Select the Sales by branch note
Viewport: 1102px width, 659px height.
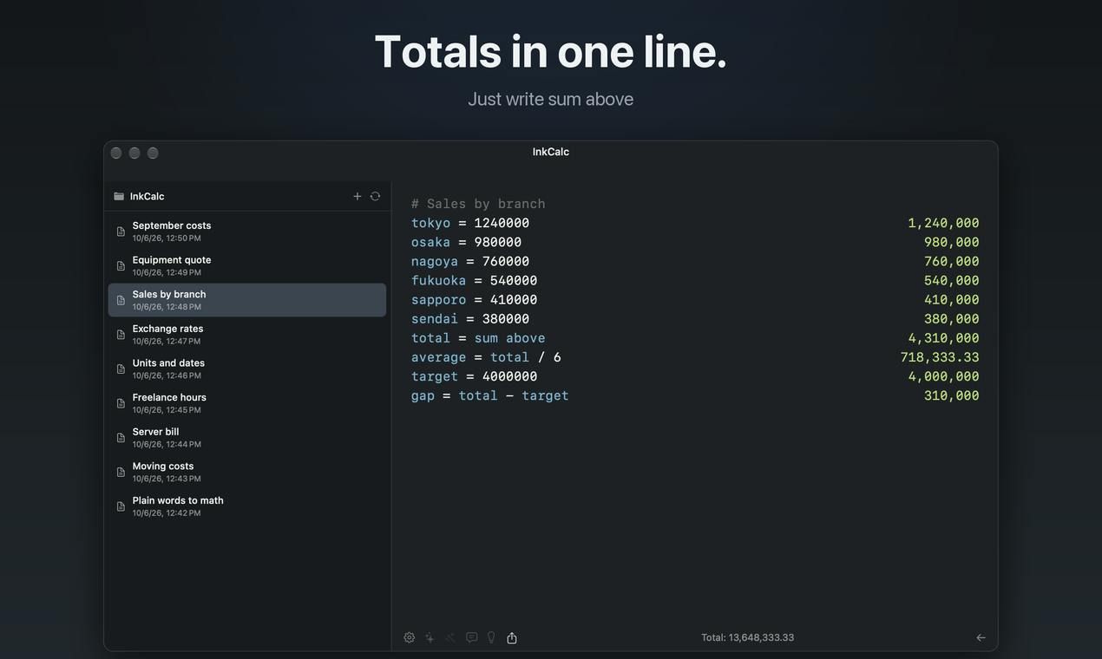point(247,300)
